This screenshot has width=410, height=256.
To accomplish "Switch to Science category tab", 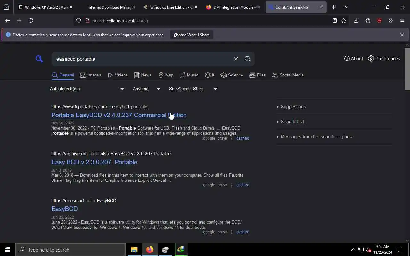I will 232,75.
